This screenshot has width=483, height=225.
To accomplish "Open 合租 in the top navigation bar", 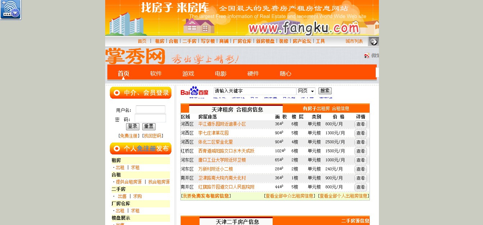I will (173, 41).
